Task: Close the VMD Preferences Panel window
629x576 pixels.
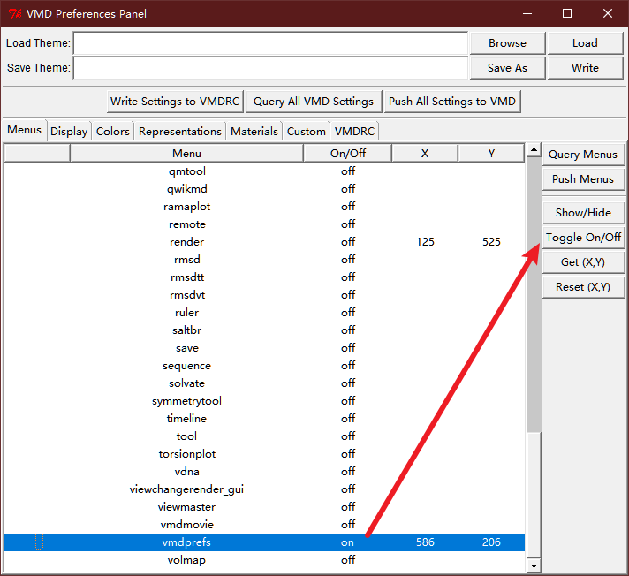Action: point(607,13)
